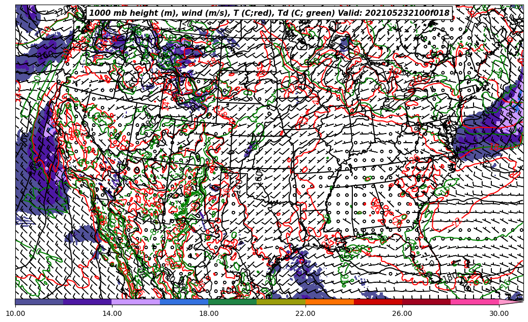Select the dark crimson 26–28 colorbar segment
Image resolution: width=528 pixels, height=322 pixels.
[x=426, y=302]
